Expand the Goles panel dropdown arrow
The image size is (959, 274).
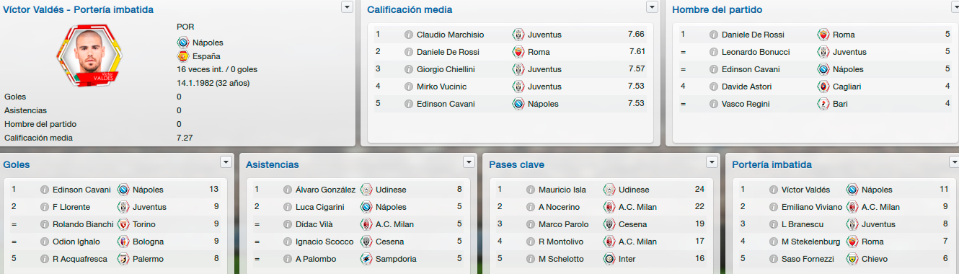(226, 162)
